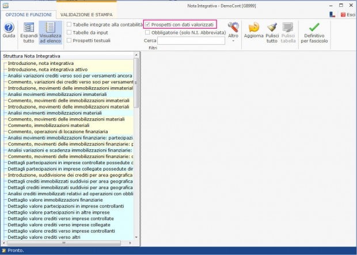Viewport: 357px width, 255px height.
Task: Select Commento, operazioni di locazione finanziaria
Action: (58, 132)
